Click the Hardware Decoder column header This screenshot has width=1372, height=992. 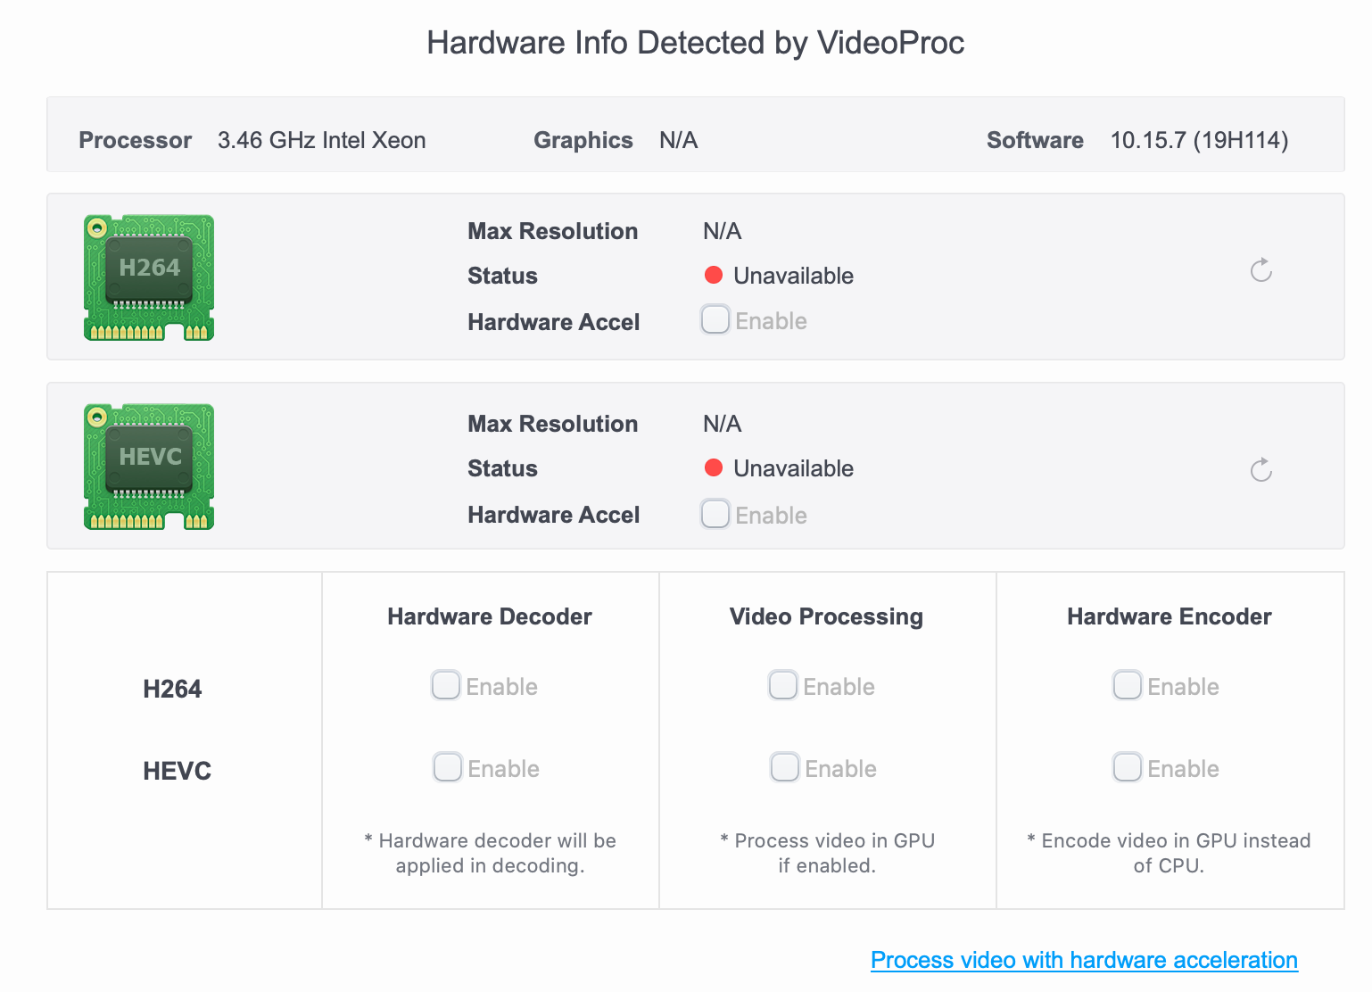click(490, 616)
